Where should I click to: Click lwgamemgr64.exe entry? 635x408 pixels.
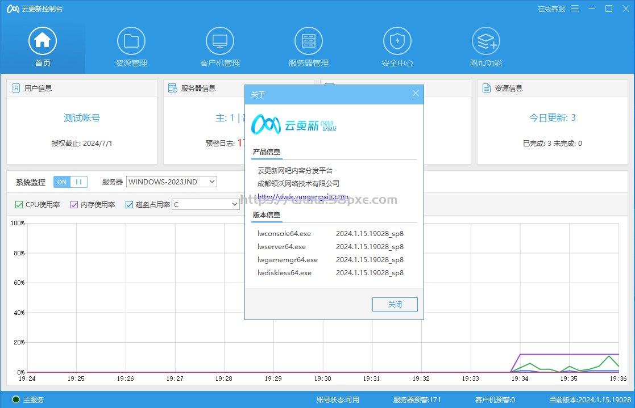[x=288, y=260]
